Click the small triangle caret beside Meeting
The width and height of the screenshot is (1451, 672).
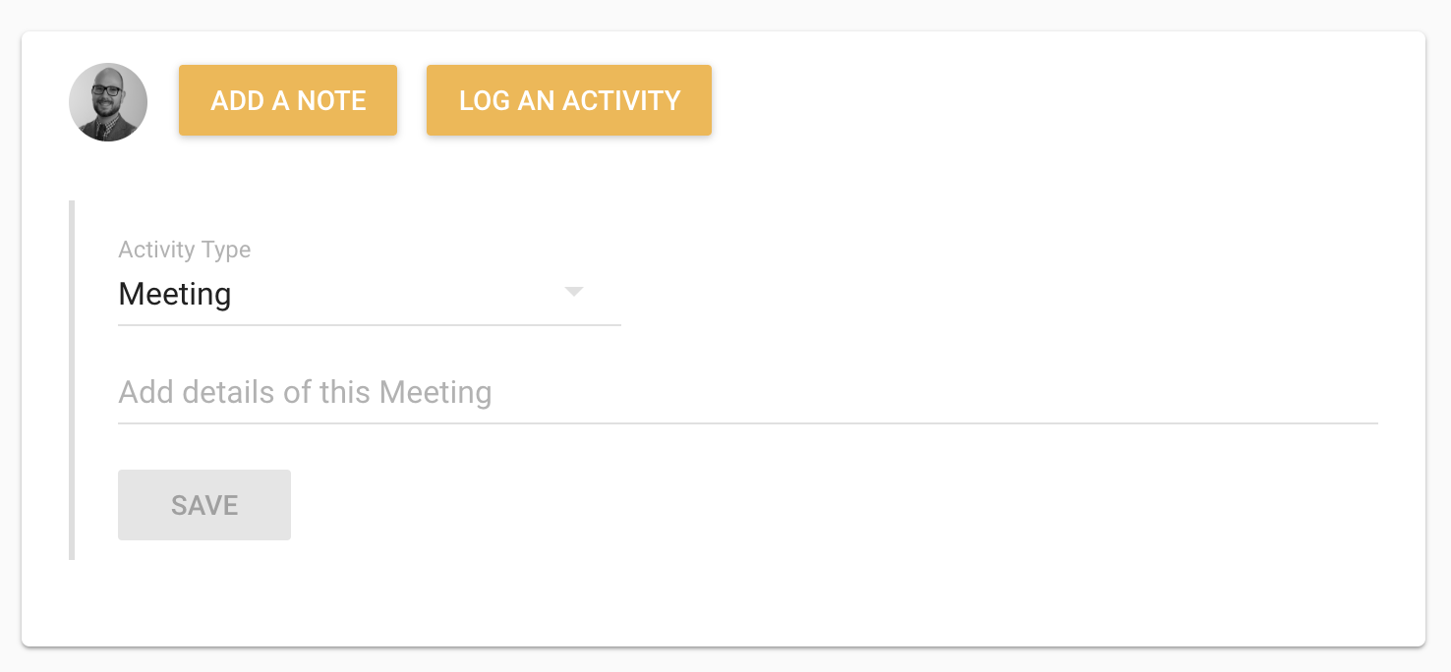pyautogui.click(x=574, y=292)
